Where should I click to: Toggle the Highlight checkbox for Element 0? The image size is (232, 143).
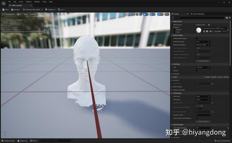point(174,30)
